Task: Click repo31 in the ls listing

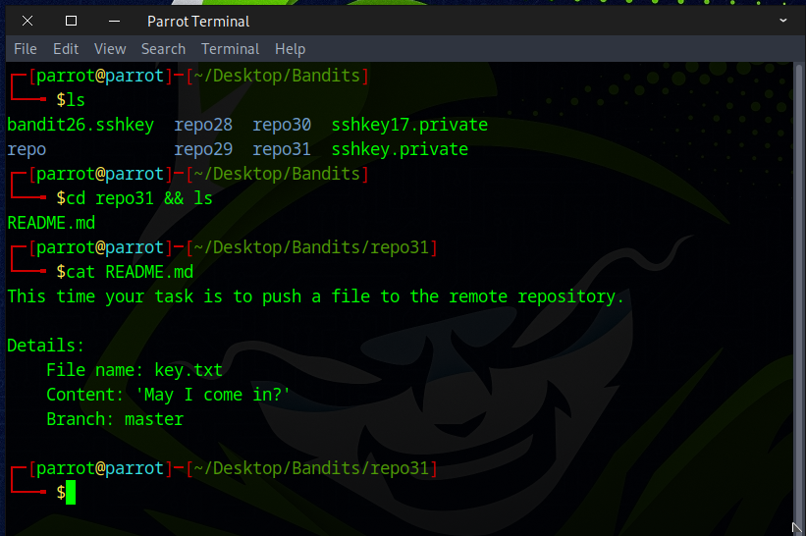Action: 282,149
